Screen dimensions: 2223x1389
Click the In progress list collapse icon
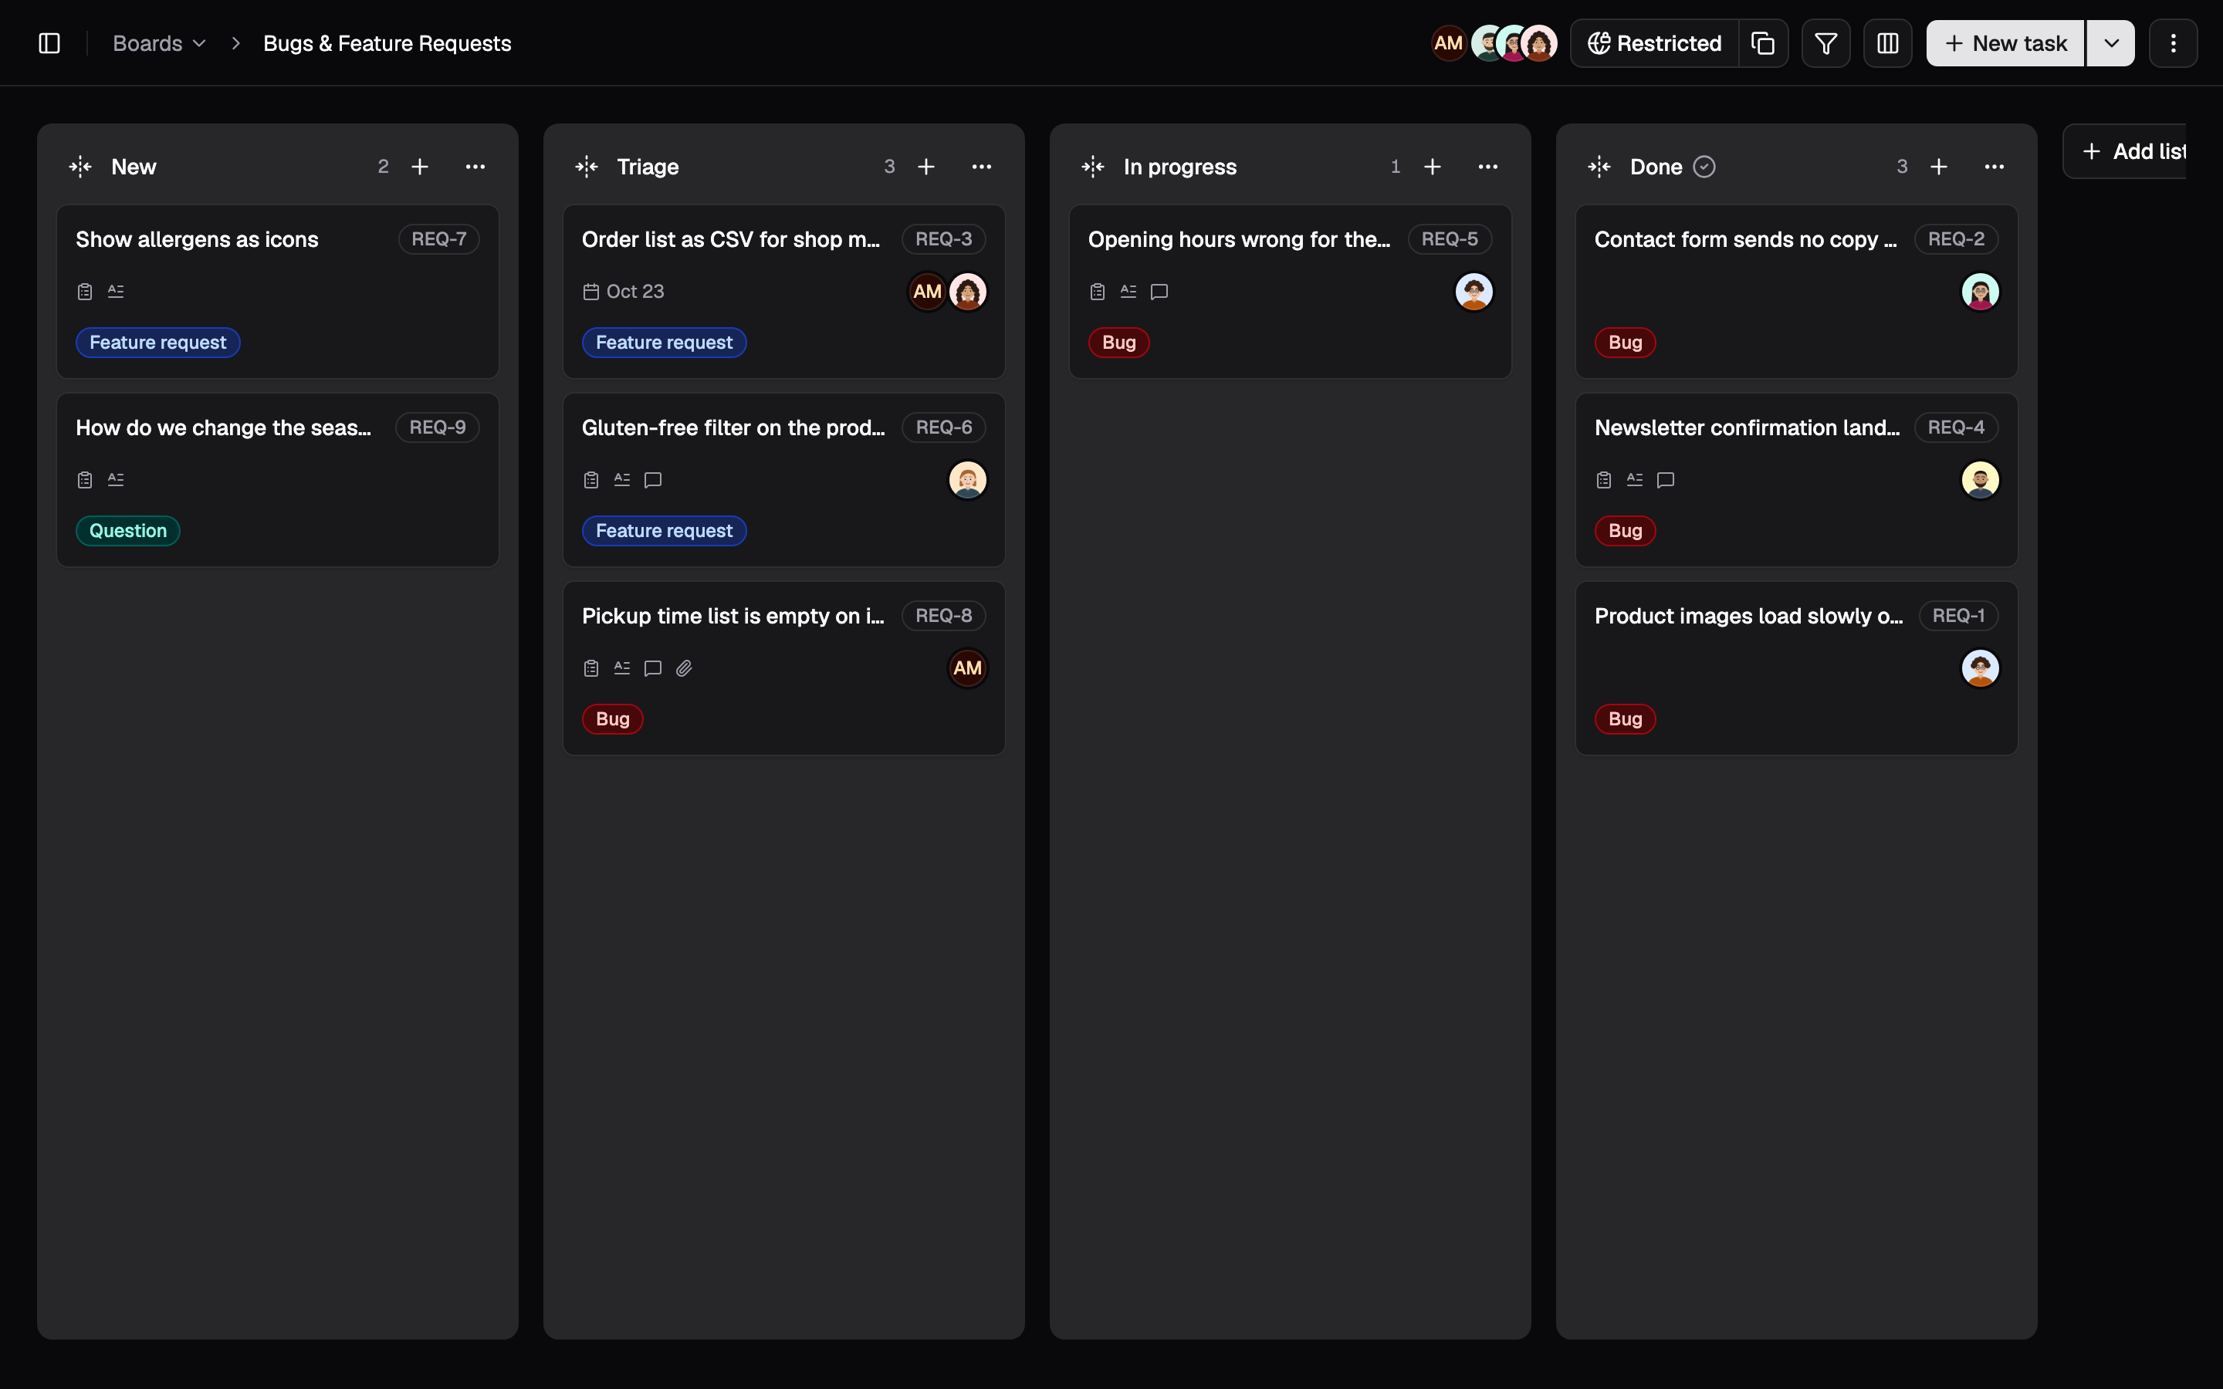click(1093, 166)
